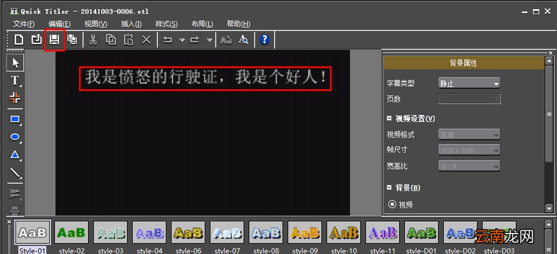Select the triangle shape tool
557x254 pixels.
pyautogui.click(x=15, y=155)
